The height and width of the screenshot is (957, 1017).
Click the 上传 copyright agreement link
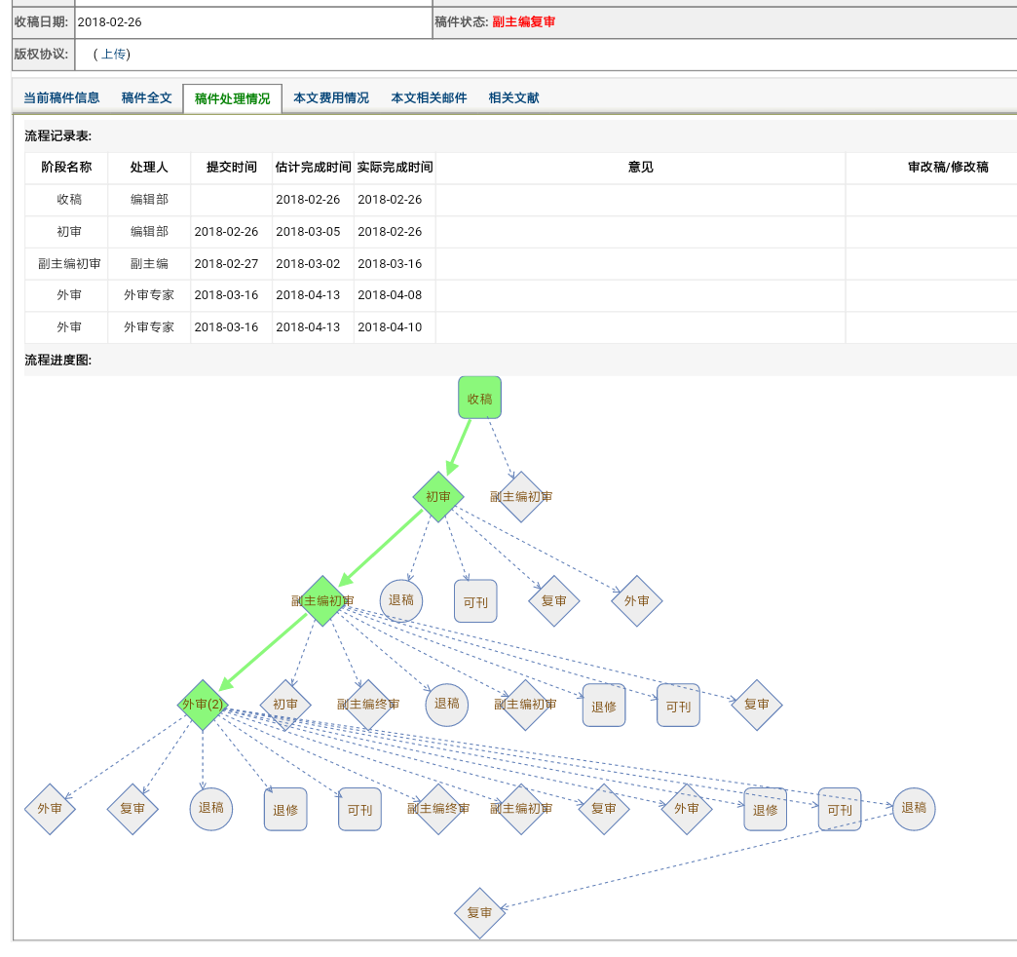tap(116, 55)
